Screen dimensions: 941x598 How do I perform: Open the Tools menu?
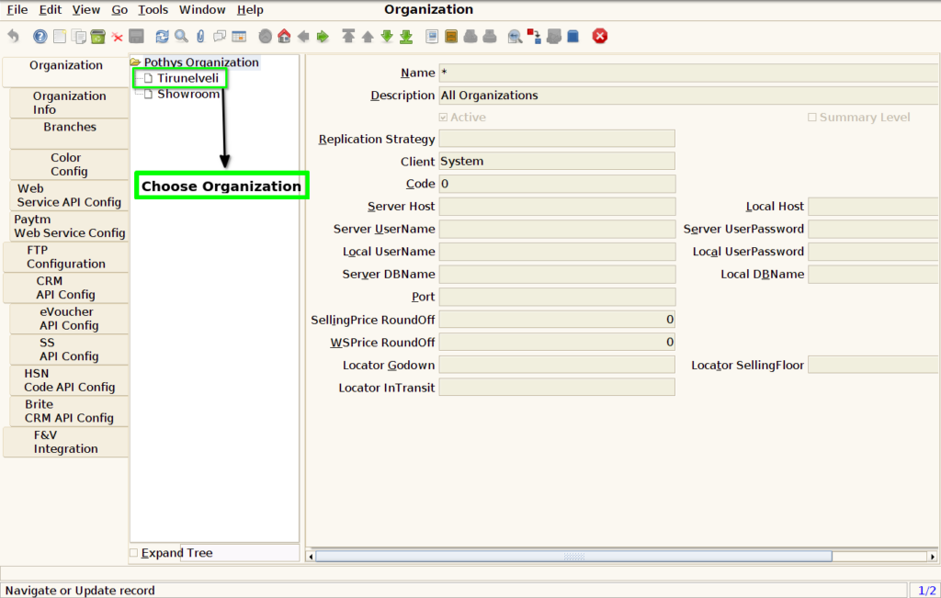click(x=153, y=9)
